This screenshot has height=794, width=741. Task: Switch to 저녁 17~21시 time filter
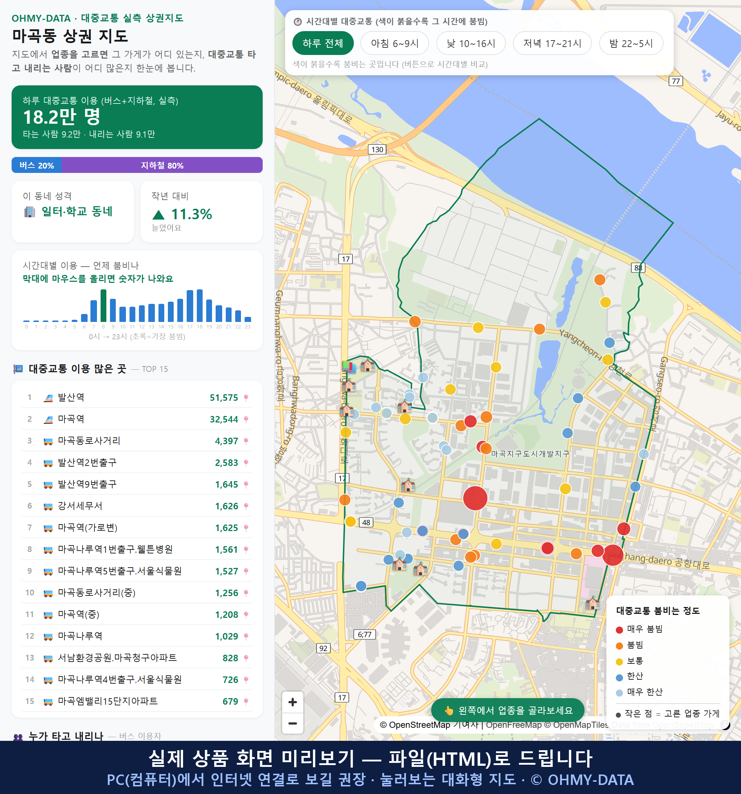tap(552, 43)
